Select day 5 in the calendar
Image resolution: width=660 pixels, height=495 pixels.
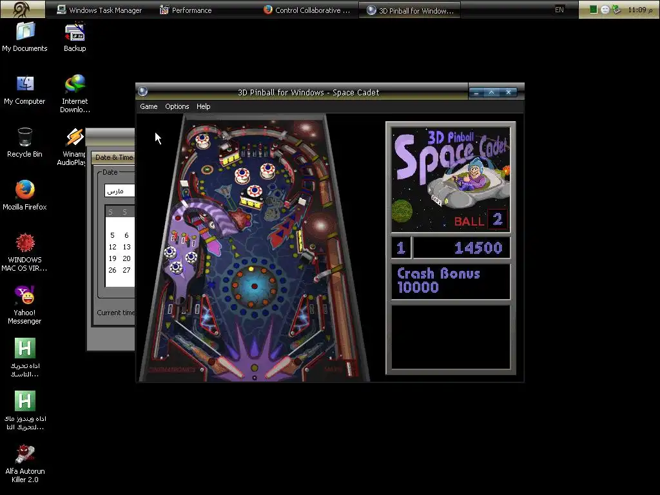tap(112, 235)
